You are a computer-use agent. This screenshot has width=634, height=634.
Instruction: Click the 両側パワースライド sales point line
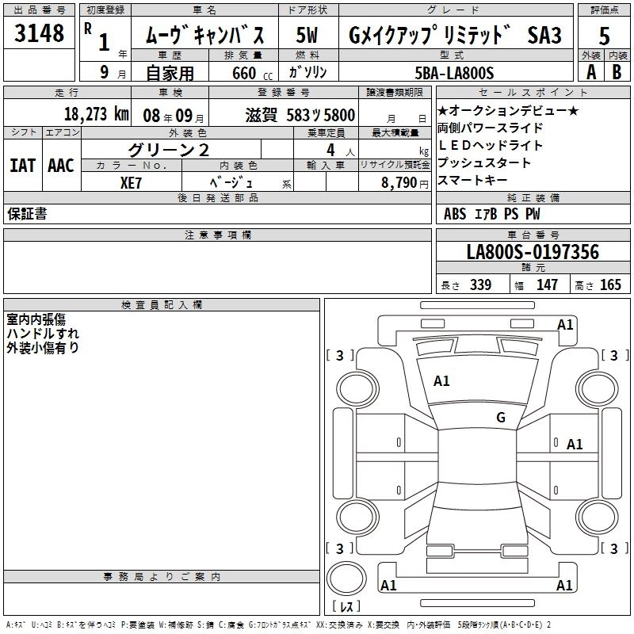[490, 128]
